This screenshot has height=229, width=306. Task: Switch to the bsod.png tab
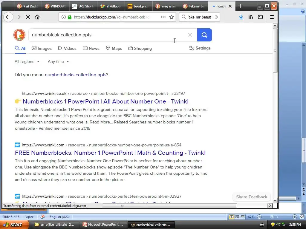point(138,6)
